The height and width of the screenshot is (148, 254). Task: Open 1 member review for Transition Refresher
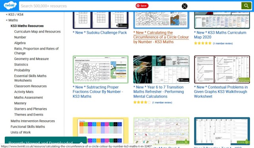point(162,102)
